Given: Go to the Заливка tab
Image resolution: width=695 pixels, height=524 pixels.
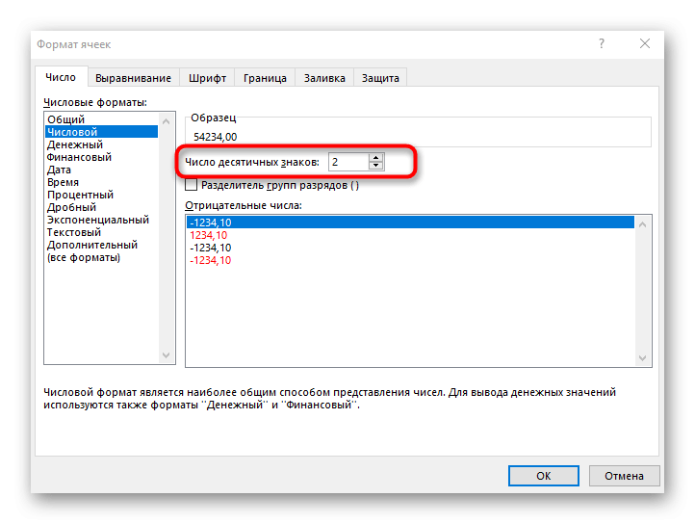Looking at the screenshot, I should [324, 78].
